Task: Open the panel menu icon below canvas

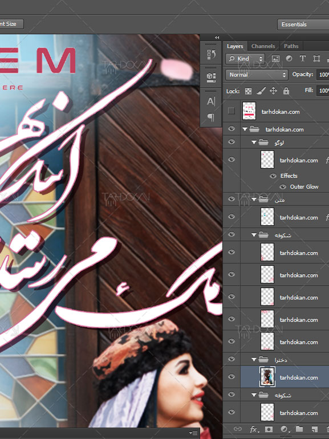Action: tap(193, 433)
